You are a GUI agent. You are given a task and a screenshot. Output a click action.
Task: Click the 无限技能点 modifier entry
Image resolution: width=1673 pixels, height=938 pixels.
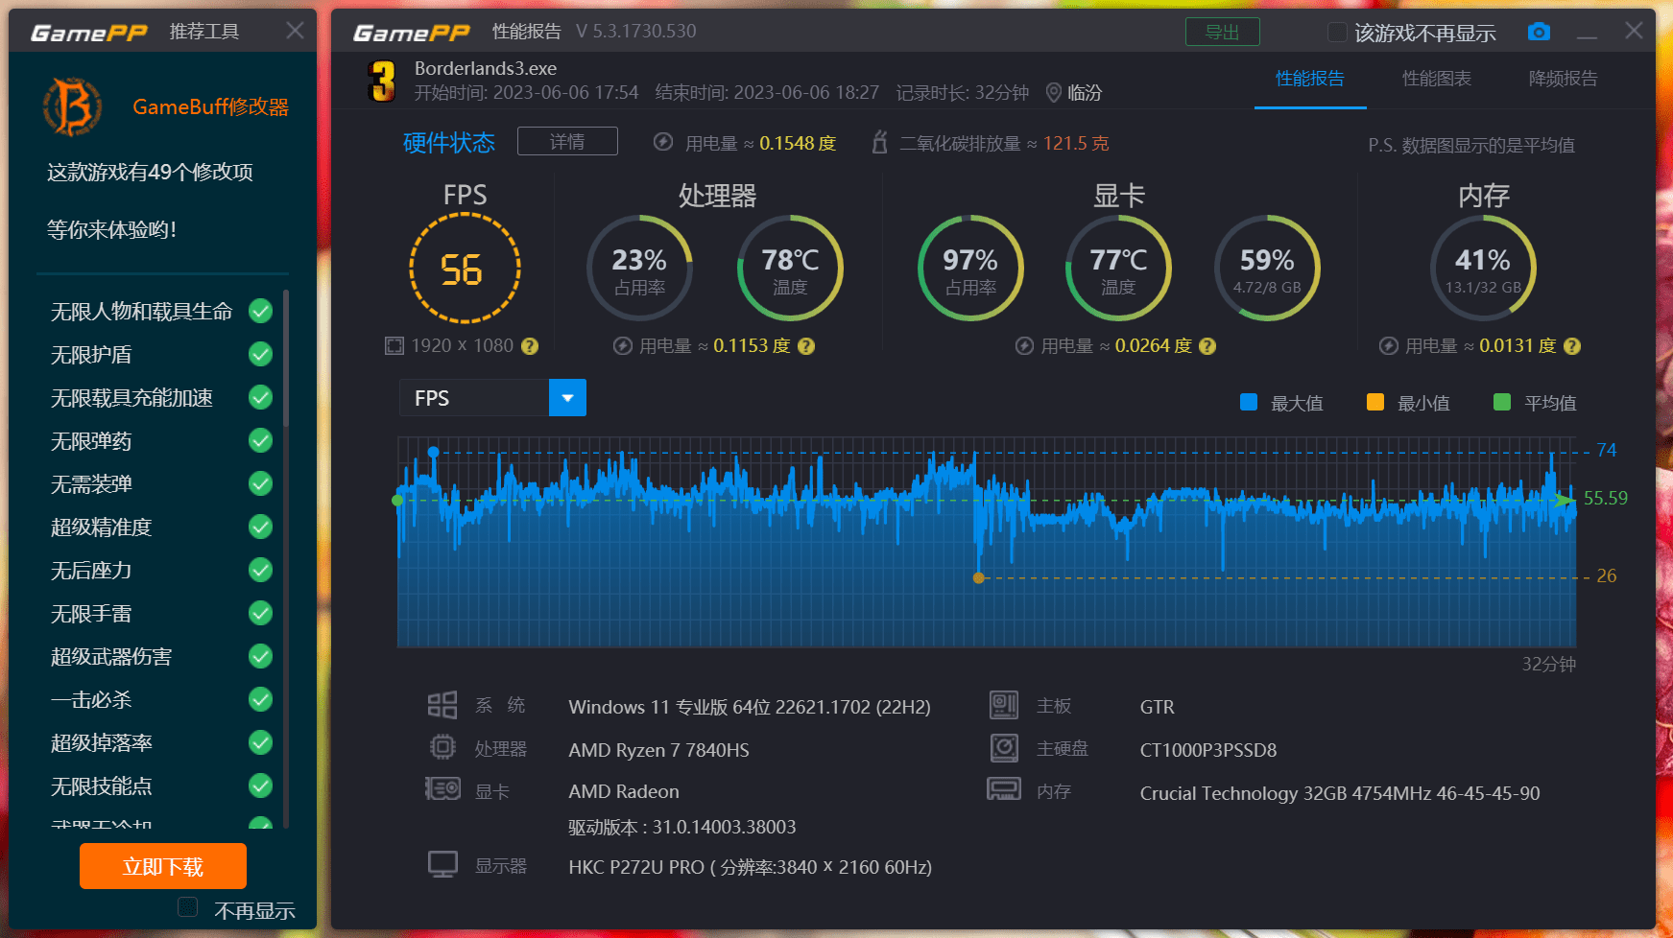click(102, 786)
